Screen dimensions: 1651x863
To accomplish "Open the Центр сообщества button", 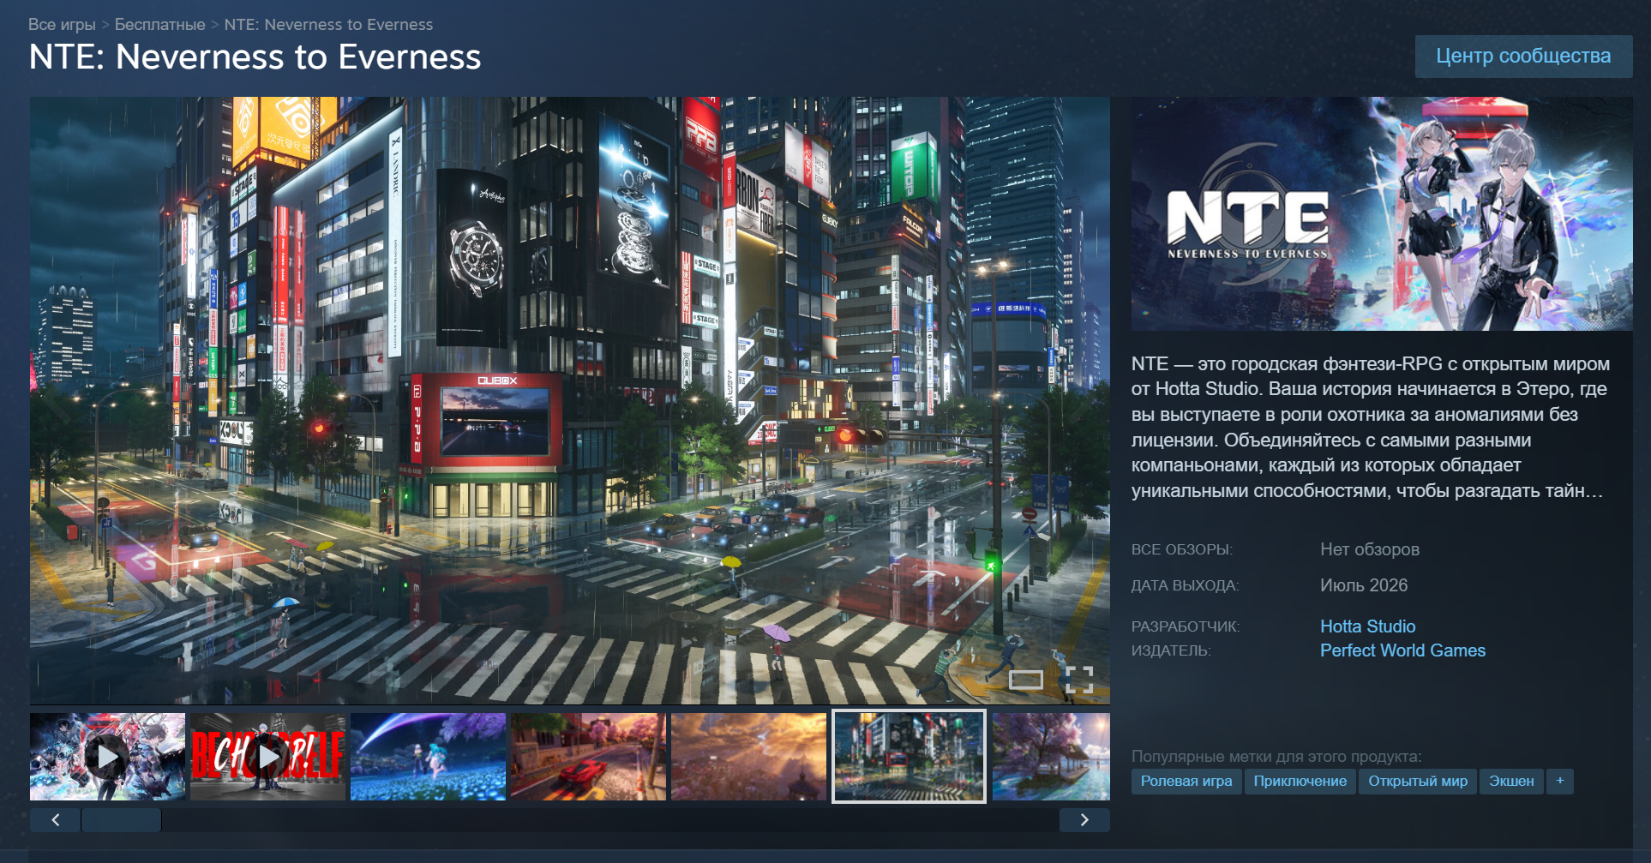I will click(1523, 57).
